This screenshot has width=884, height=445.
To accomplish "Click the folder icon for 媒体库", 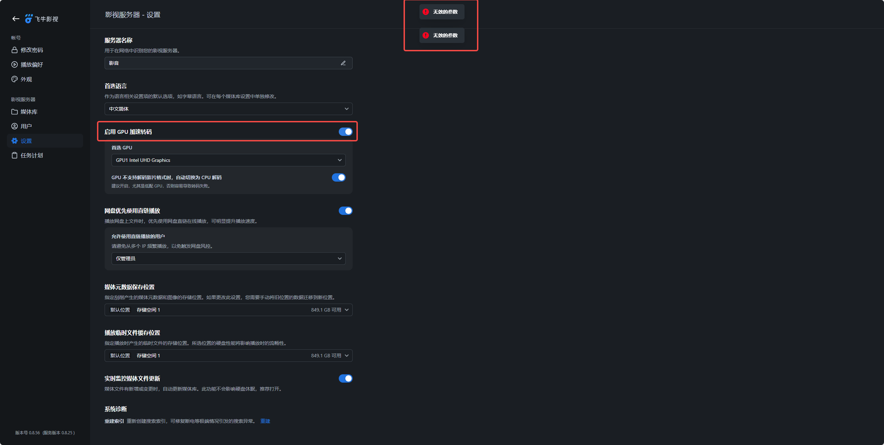I will pyautogui.click(x=15, y=112).
